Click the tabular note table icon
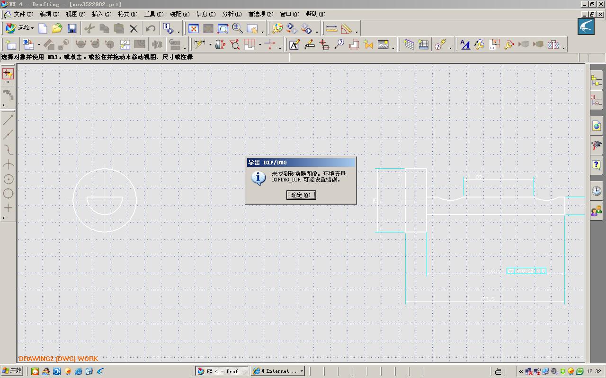 (x=423, y=45)
